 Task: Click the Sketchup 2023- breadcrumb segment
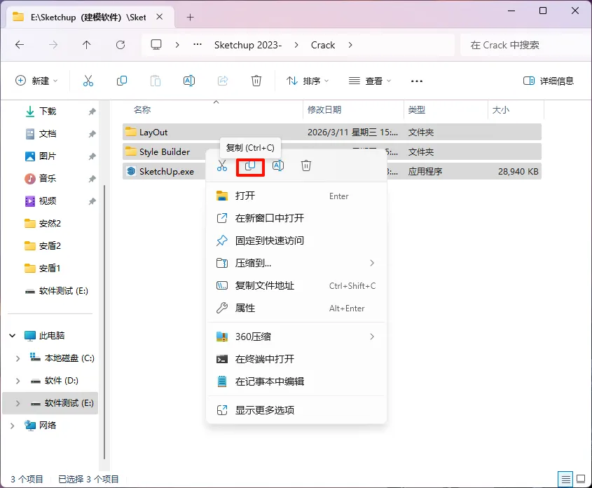(248, 45)
